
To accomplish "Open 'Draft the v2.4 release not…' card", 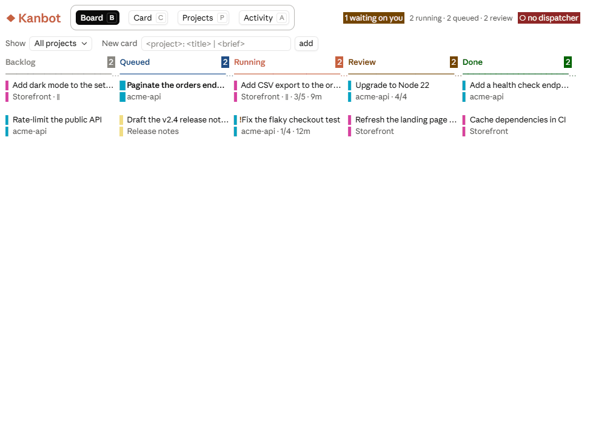I will 175,125.
